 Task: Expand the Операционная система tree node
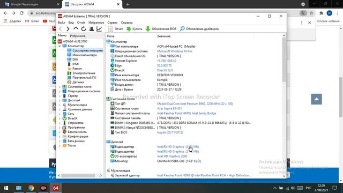point(59,92)
